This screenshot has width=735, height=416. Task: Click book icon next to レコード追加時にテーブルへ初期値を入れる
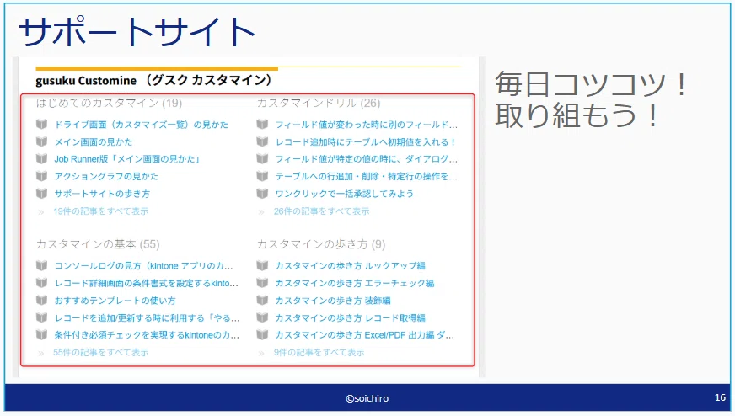pyautogui.click(x=262, y=141)
